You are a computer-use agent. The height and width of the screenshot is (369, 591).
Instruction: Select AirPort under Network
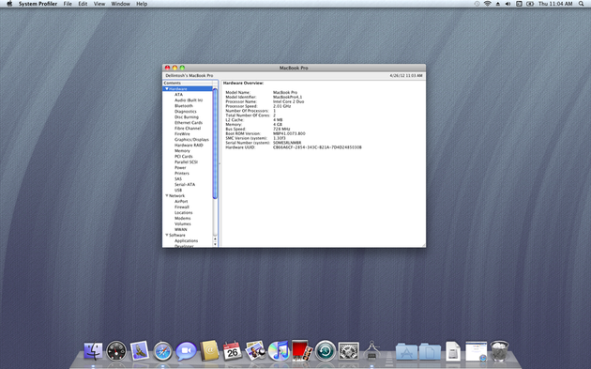point(181,202)
